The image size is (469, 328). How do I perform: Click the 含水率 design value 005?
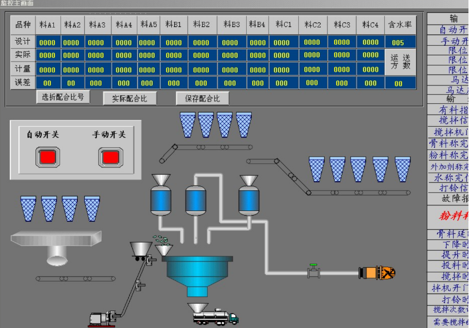tap(398, 42)
